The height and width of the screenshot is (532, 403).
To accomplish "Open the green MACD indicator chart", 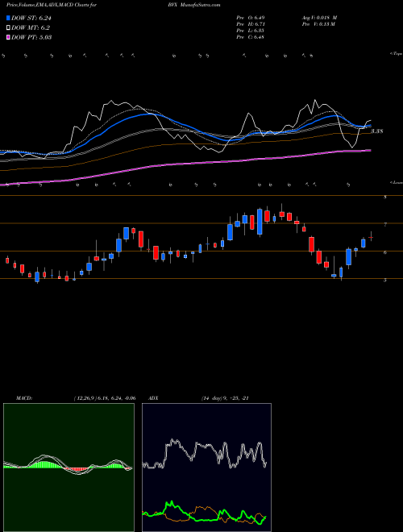I will 69,468.
